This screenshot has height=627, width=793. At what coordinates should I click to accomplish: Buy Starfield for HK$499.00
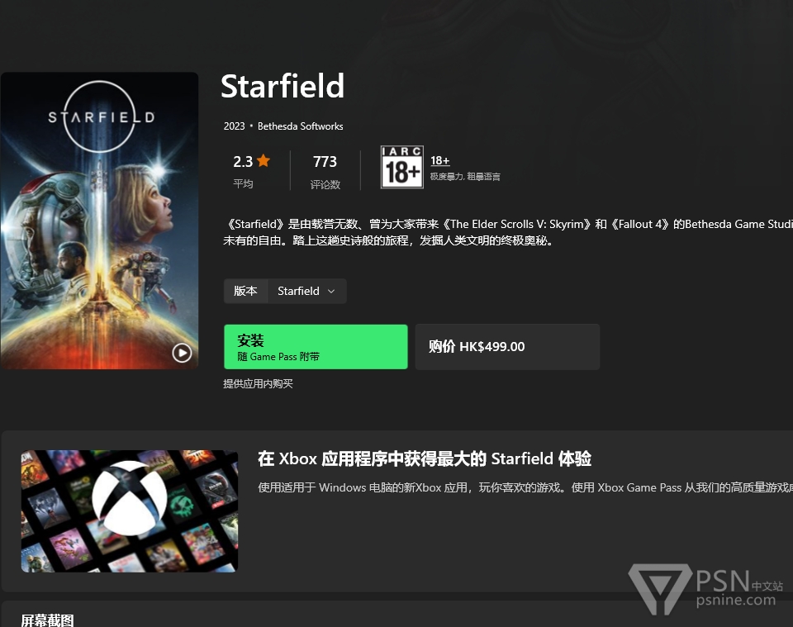[x=507, y=347]
